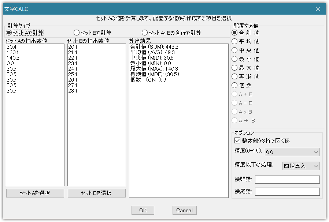Select 個数 count option

(235, 86)
